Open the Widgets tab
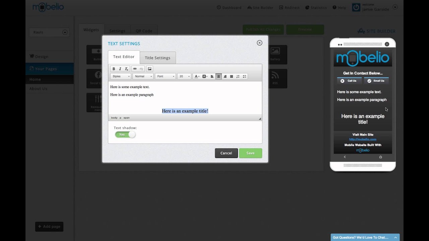Image resolution: width=429 pixels, height=241 pixels. point(91,30)
